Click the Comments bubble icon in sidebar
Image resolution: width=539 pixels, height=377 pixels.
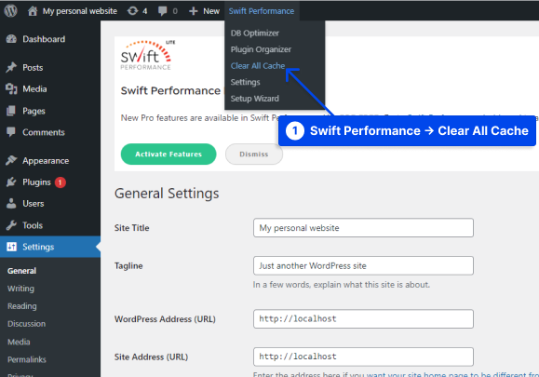11,132
